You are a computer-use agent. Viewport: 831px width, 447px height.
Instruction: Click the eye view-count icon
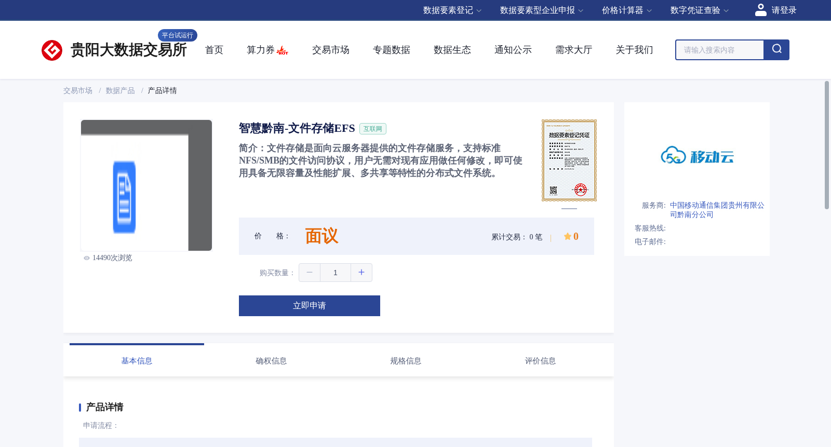[87, 258]
